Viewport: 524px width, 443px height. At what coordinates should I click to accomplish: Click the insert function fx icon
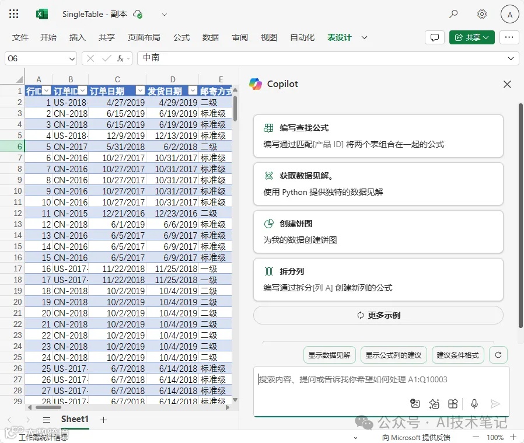(120, 58)
